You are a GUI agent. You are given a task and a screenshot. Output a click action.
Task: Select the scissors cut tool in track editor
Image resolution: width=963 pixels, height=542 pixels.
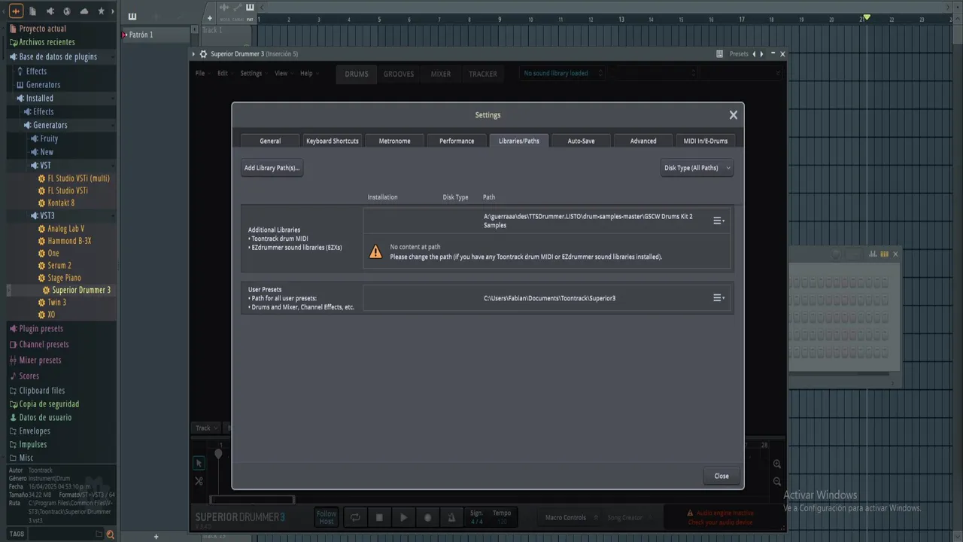tap(199, 481)
